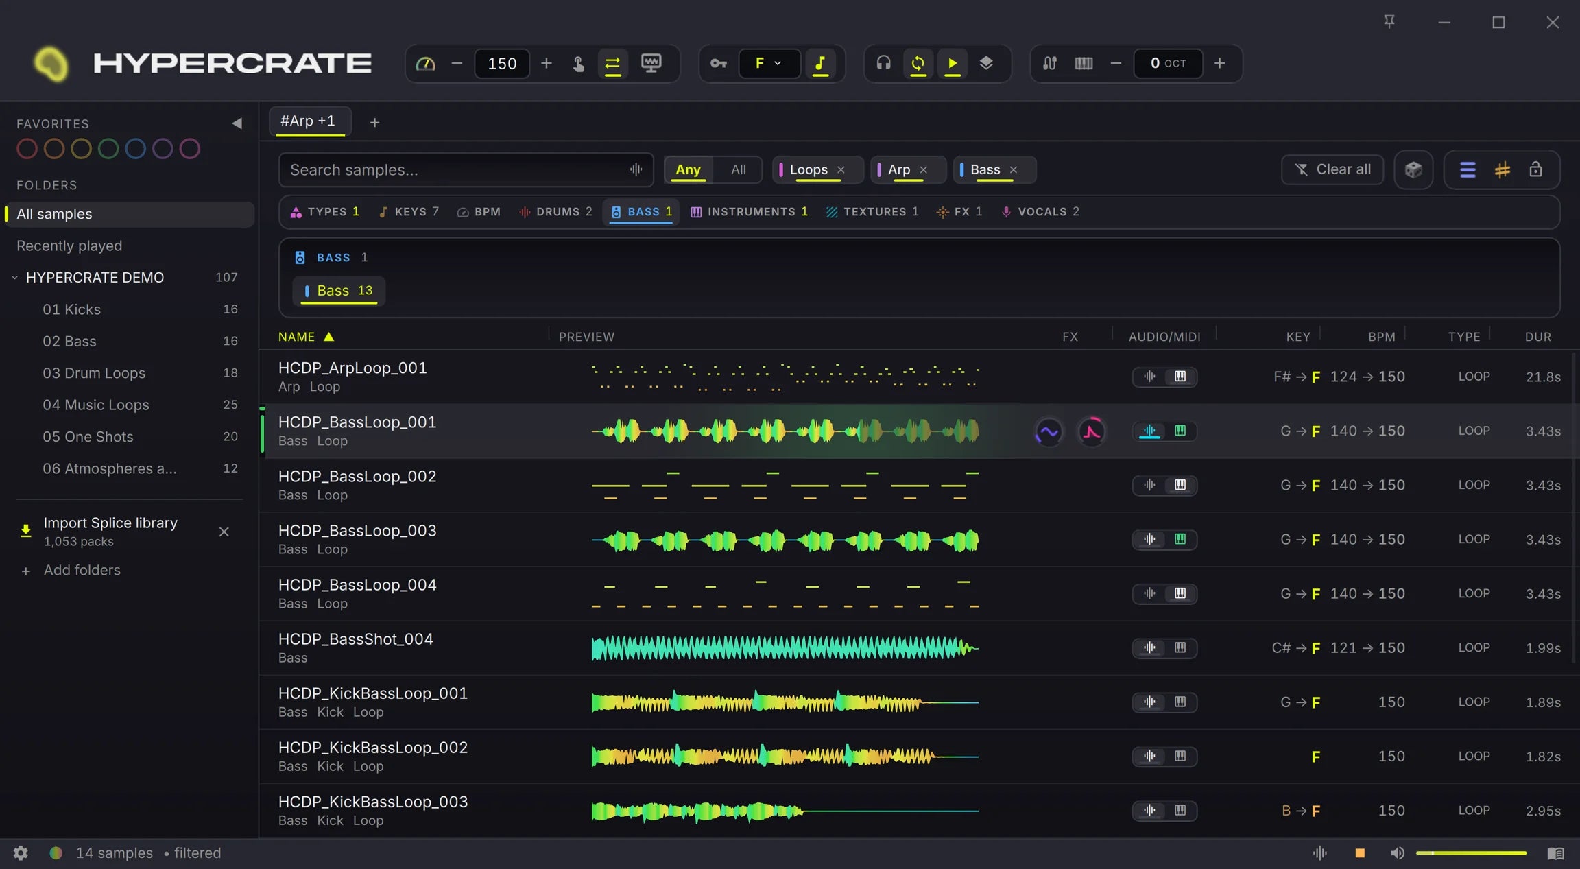Click the dice randomize icon

(1413, 169)
